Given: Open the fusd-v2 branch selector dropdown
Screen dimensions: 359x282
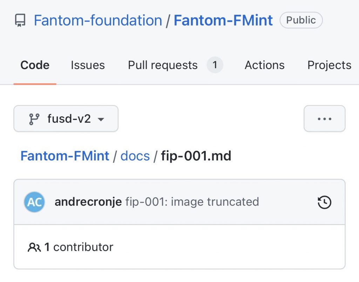Looking at the screenshot, I should click(66, 119).
